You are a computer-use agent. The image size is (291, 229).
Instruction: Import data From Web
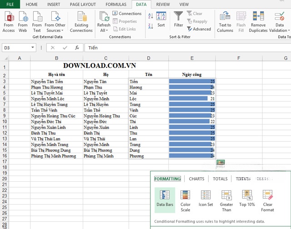(23, 22)
